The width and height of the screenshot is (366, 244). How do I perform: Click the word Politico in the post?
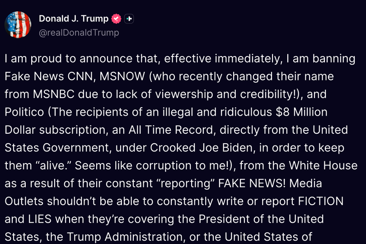click(x=24, y=112)
